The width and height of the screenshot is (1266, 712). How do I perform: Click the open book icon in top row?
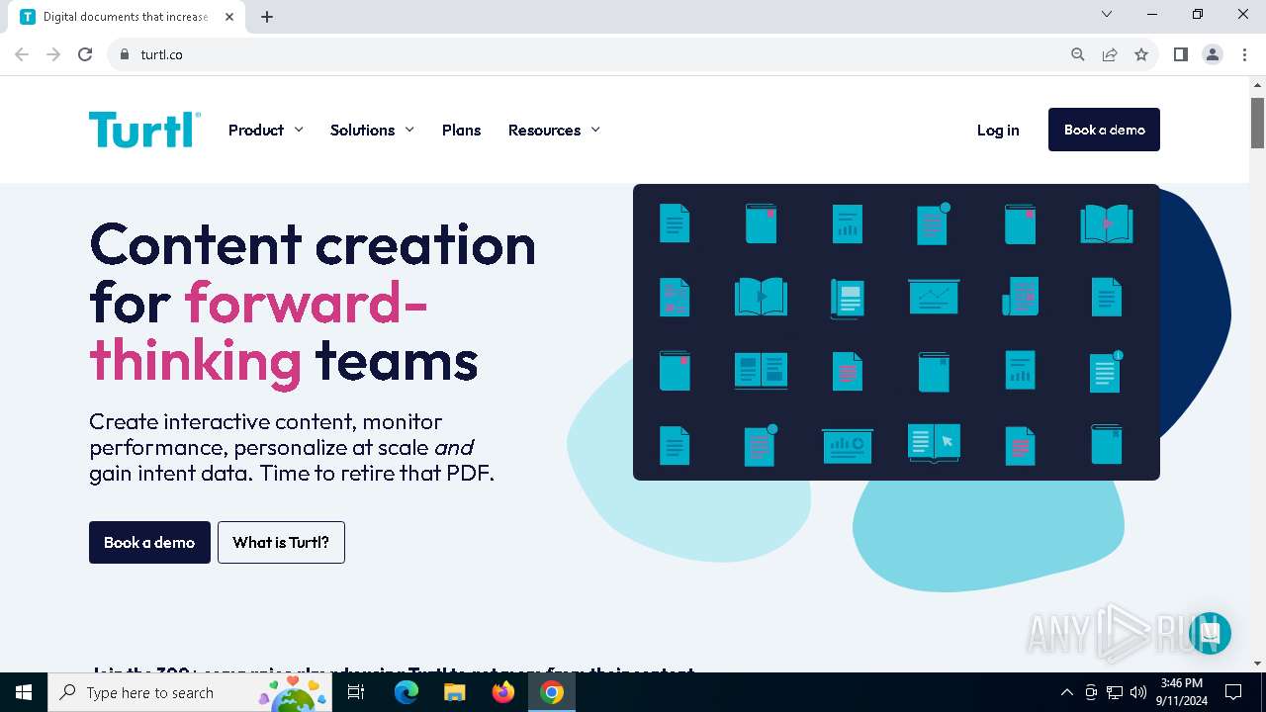click(x=1107, y=223)
